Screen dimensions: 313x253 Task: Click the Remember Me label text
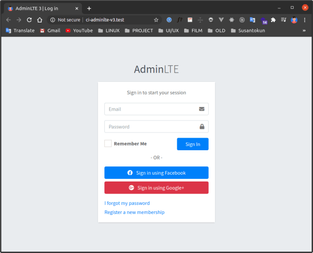[130, 144]
